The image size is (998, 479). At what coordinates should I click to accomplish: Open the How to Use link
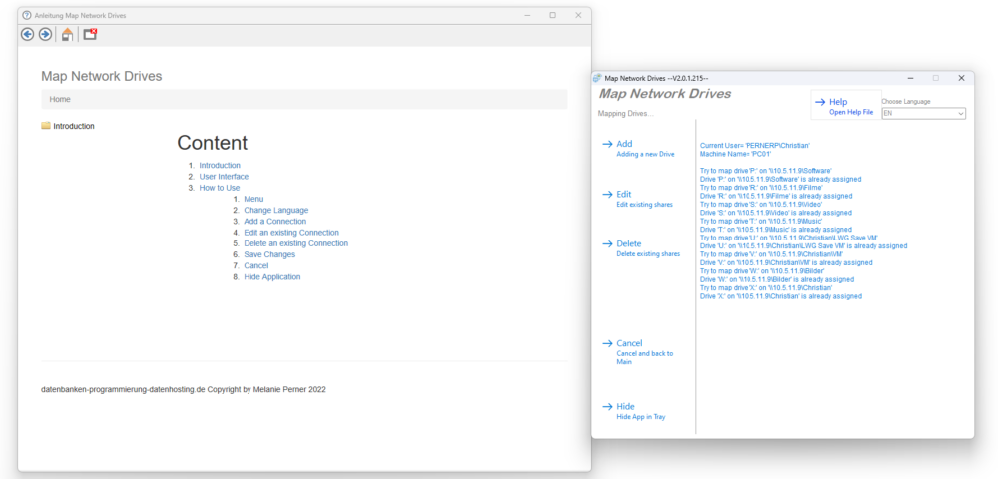pyautogui.click(x=220, y=188)
